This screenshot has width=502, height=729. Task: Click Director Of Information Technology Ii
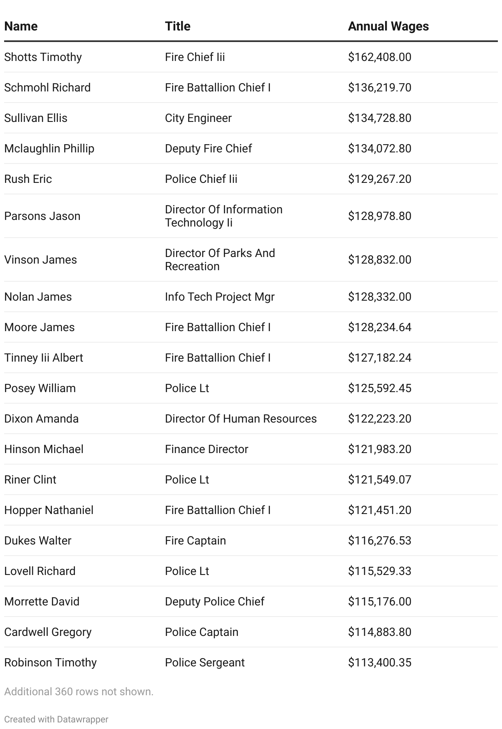pyautogui.click(x=223, y=216)
